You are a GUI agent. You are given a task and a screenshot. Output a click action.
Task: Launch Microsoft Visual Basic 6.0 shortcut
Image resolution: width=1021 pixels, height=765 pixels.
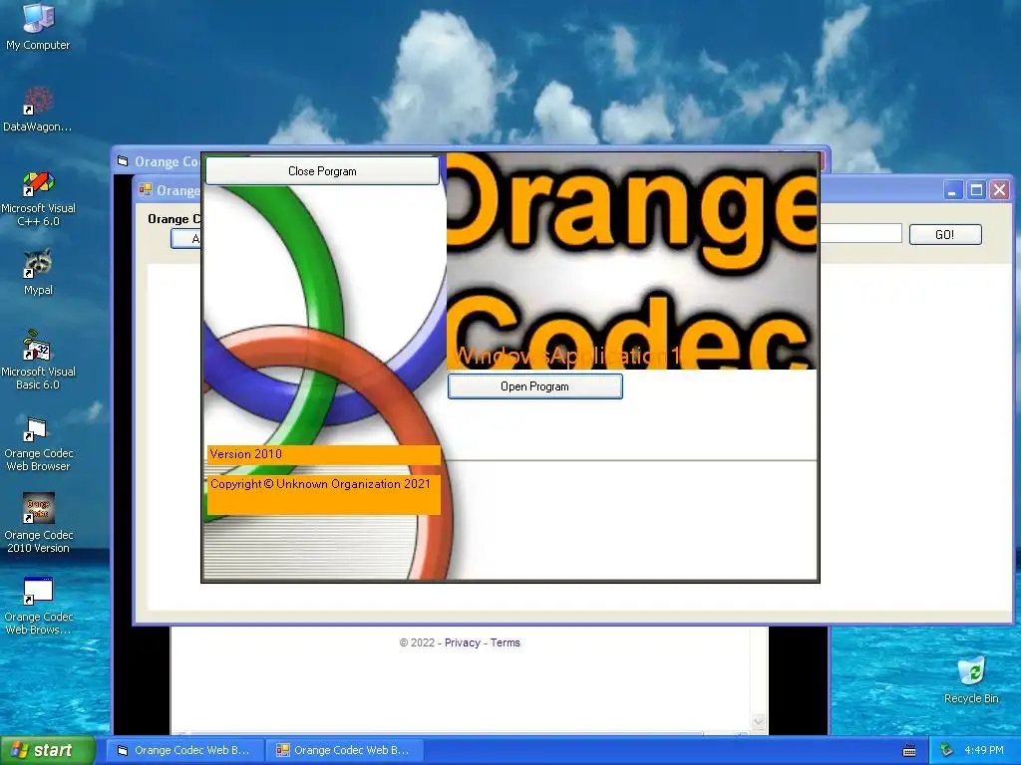(38, 360)
